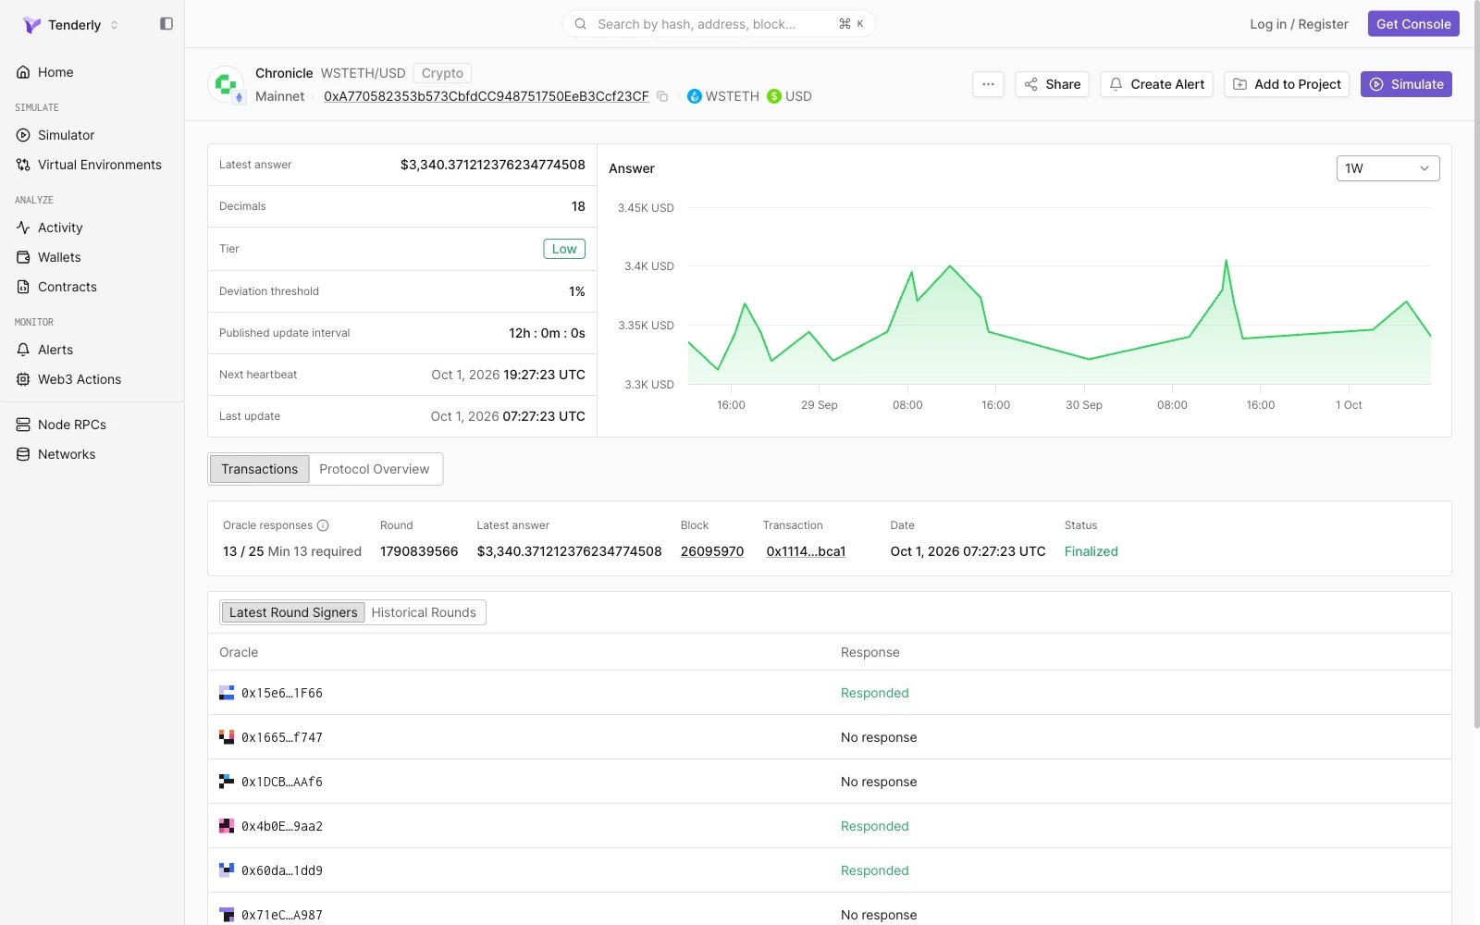Click the Create Alert button
The height and width of the screenshot is (925, 1480).
[x=1156, y=84]
